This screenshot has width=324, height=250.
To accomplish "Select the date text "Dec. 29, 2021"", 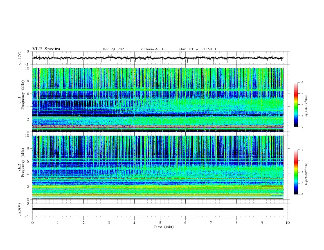I will [114, 49].
